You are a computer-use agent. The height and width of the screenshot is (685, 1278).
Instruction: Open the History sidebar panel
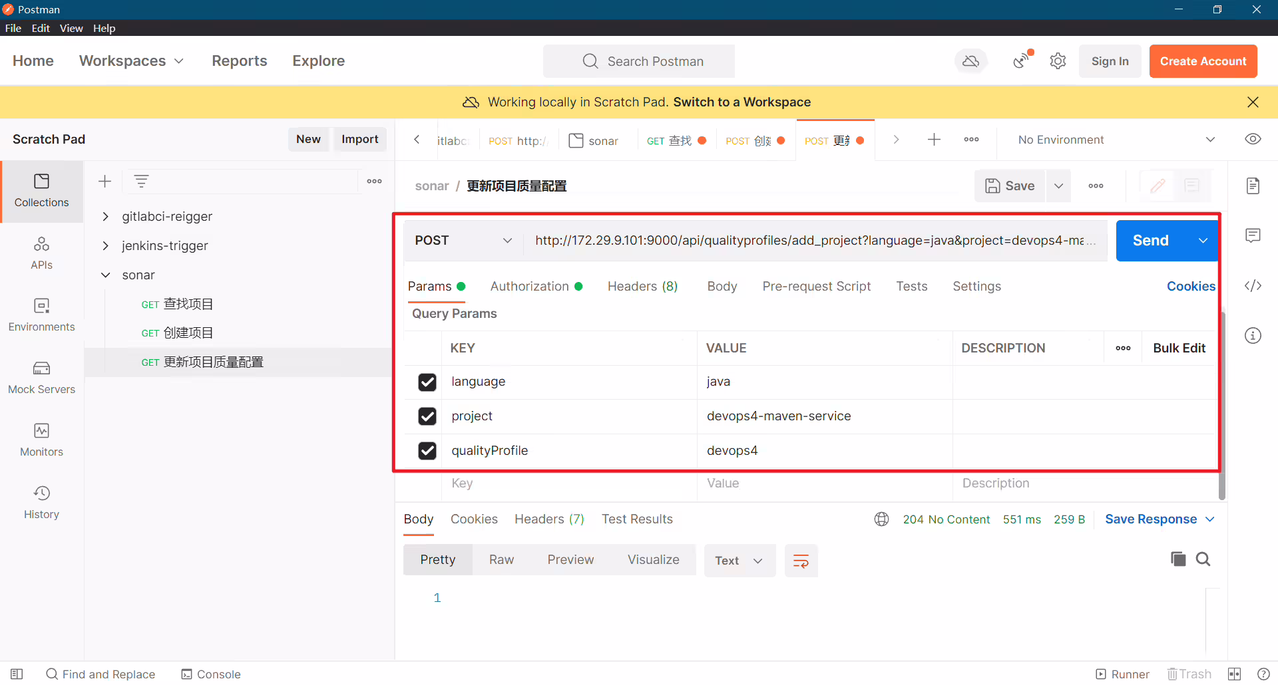pos(41,503)
